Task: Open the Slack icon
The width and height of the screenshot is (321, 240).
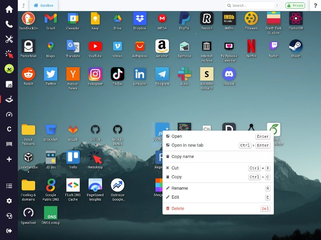Action: pyautogui.click(x=184, y=74)
